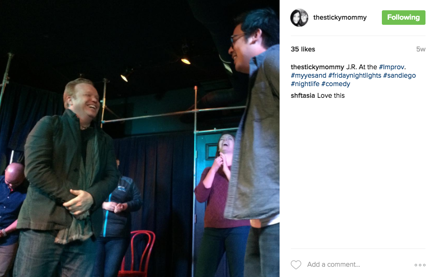Visit commenter shftasia's profile

point(303,95)
